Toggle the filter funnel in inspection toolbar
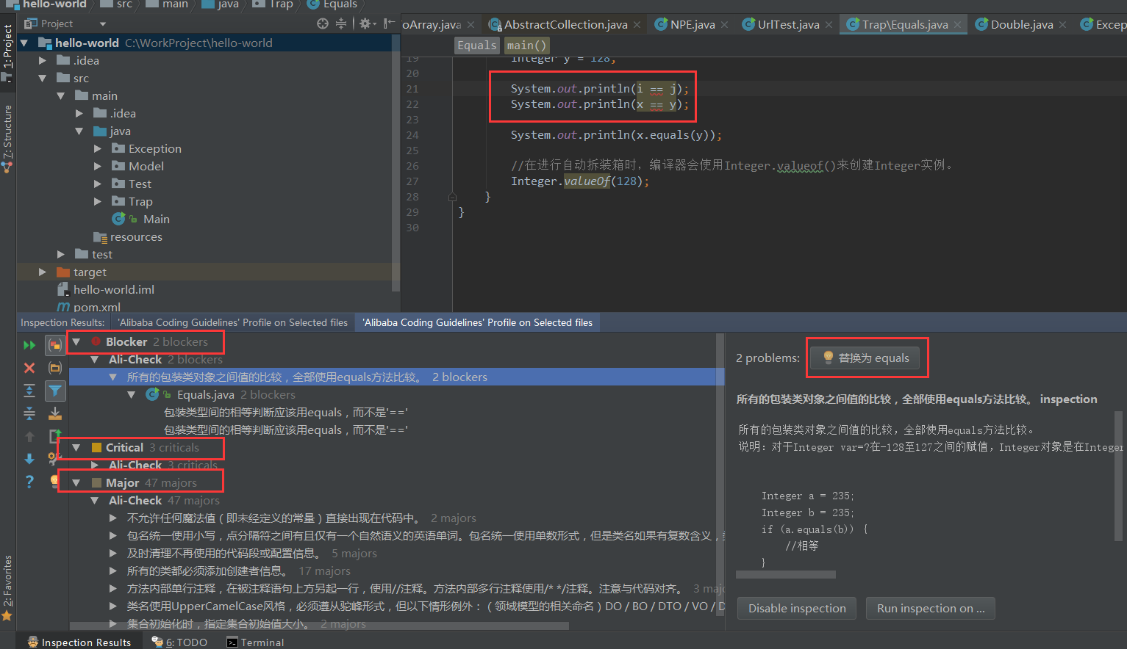 [x=55, y=391]
